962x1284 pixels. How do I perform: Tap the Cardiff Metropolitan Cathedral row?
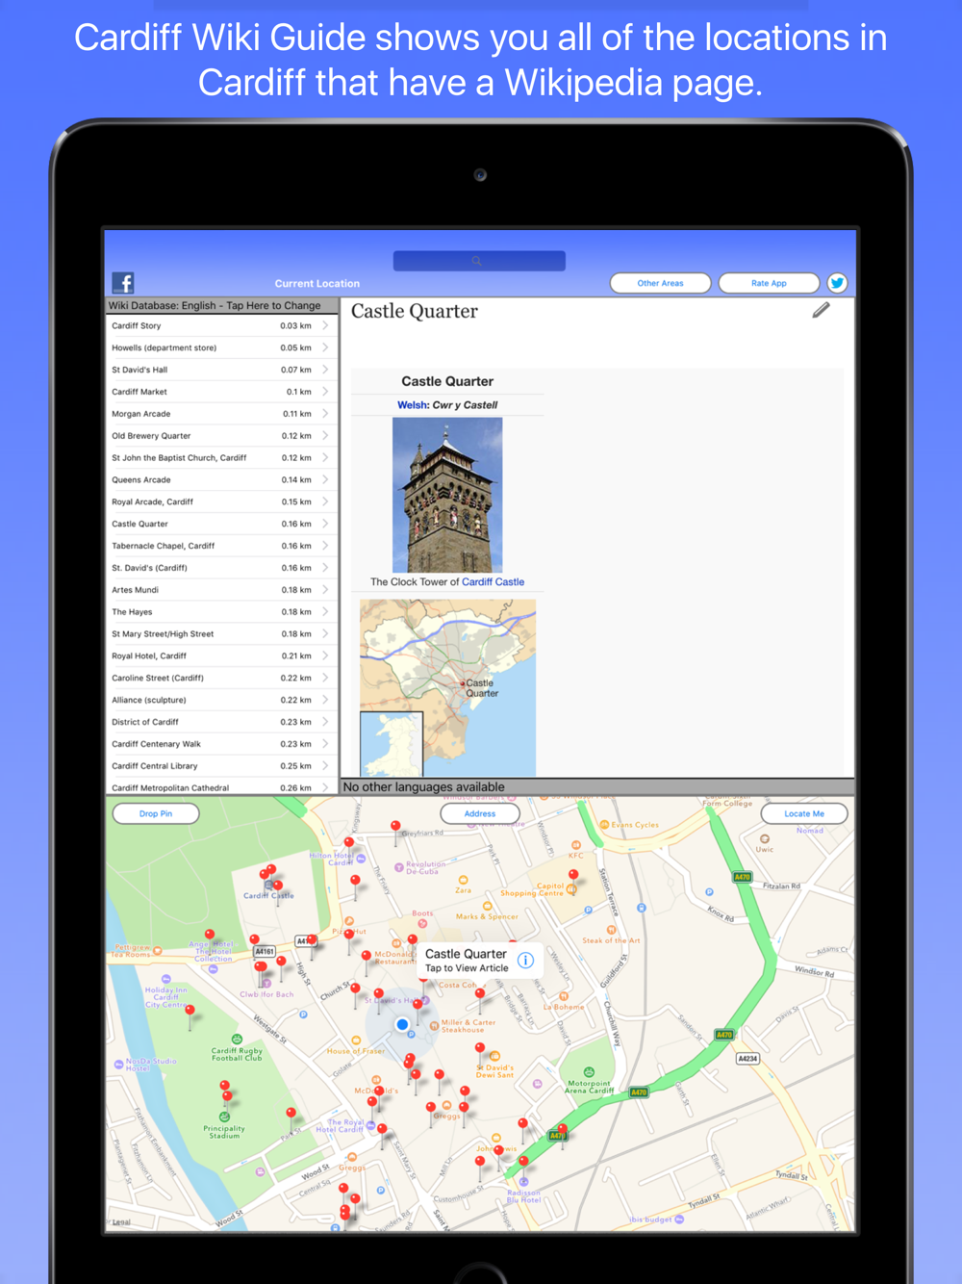point(221,787)
